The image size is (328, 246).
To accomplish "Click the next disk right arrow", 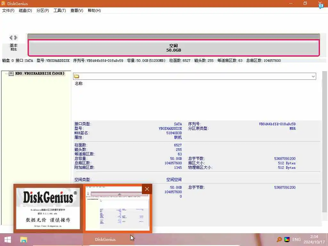I will (16, 38).
